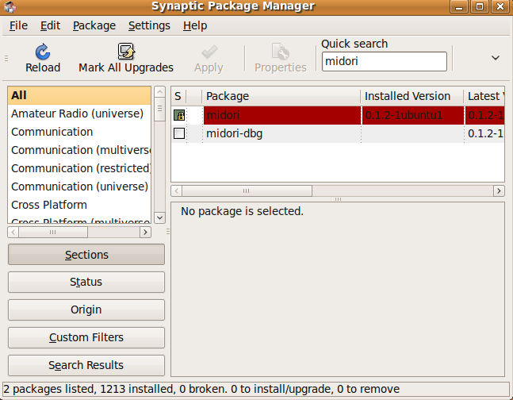The image size is (513, 400).
Task: Click the Apply checkmark icon
Action: pos(209,52)
